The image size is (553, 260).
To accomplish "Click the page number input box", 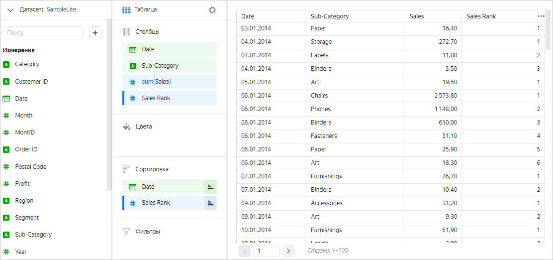I will (x=266, y=251).
